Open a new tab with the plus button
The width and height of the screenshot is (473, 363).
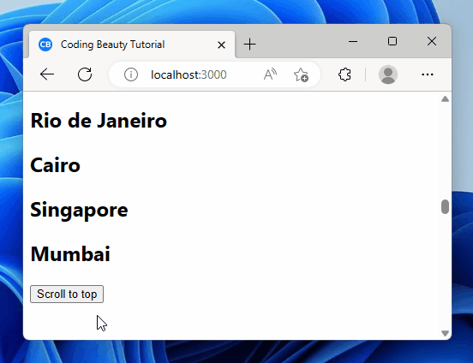(249, 45)
